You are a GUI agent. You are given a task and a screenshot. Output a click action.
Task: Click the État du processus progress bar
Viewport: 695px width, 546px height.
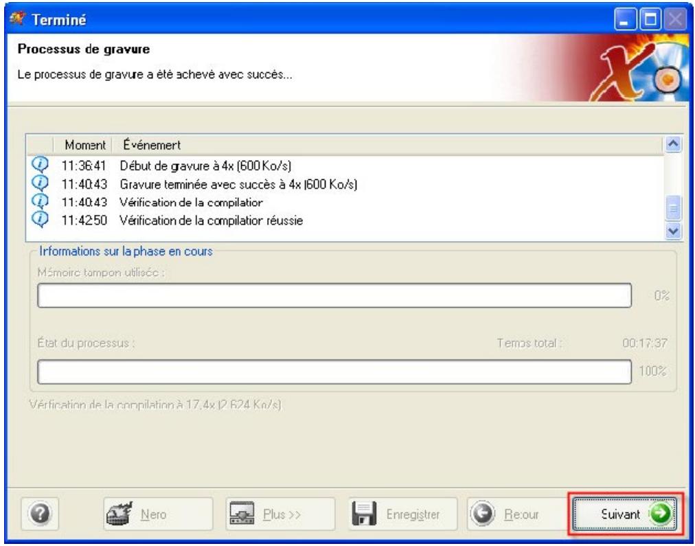tap(334, 372)
